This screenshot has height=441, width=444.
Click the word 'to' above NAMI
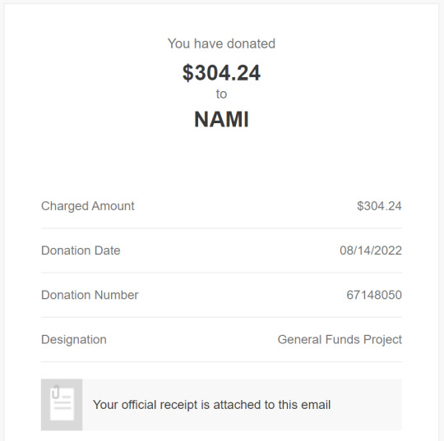coord(221,94)
